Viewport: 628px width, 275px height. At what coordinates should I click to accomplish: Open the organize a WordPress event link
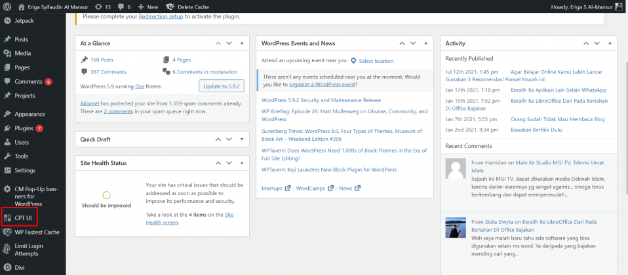coord(322,84)
